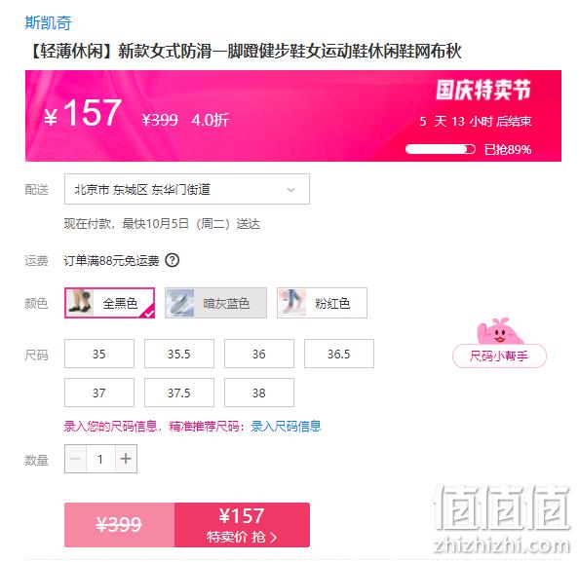The image size is (579, 562).
Task: Choose the 粉红色 color option
Action: [322, 303]
